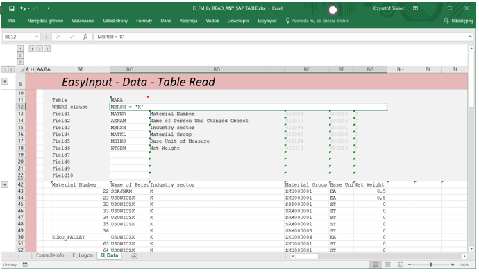The width and height of the screenshot is (479, 276).
Task: Open the Układ strony ribbon tab
Action: click(115, 21)
